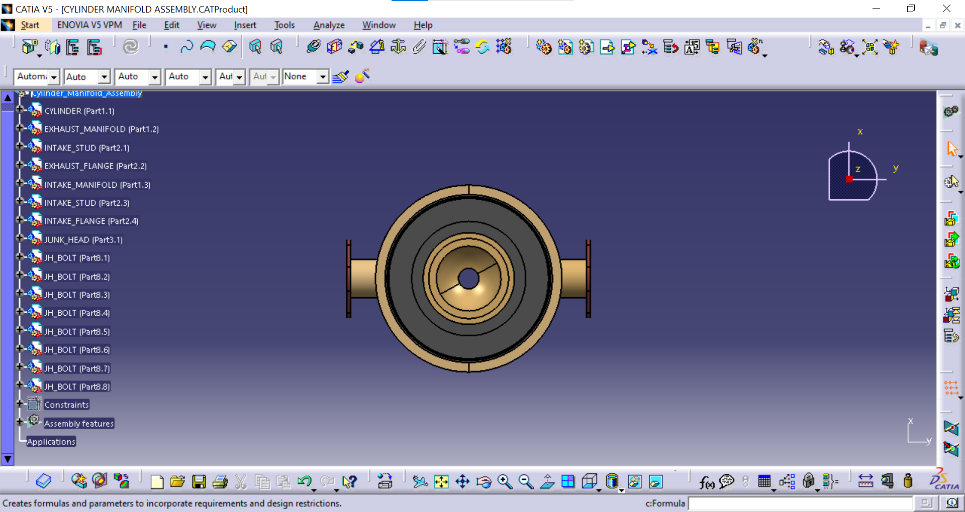This screenshot has height=512, width=965.
Task: Click the Manipulation icon in top toolbar
Action: click(x=826, y=47)
